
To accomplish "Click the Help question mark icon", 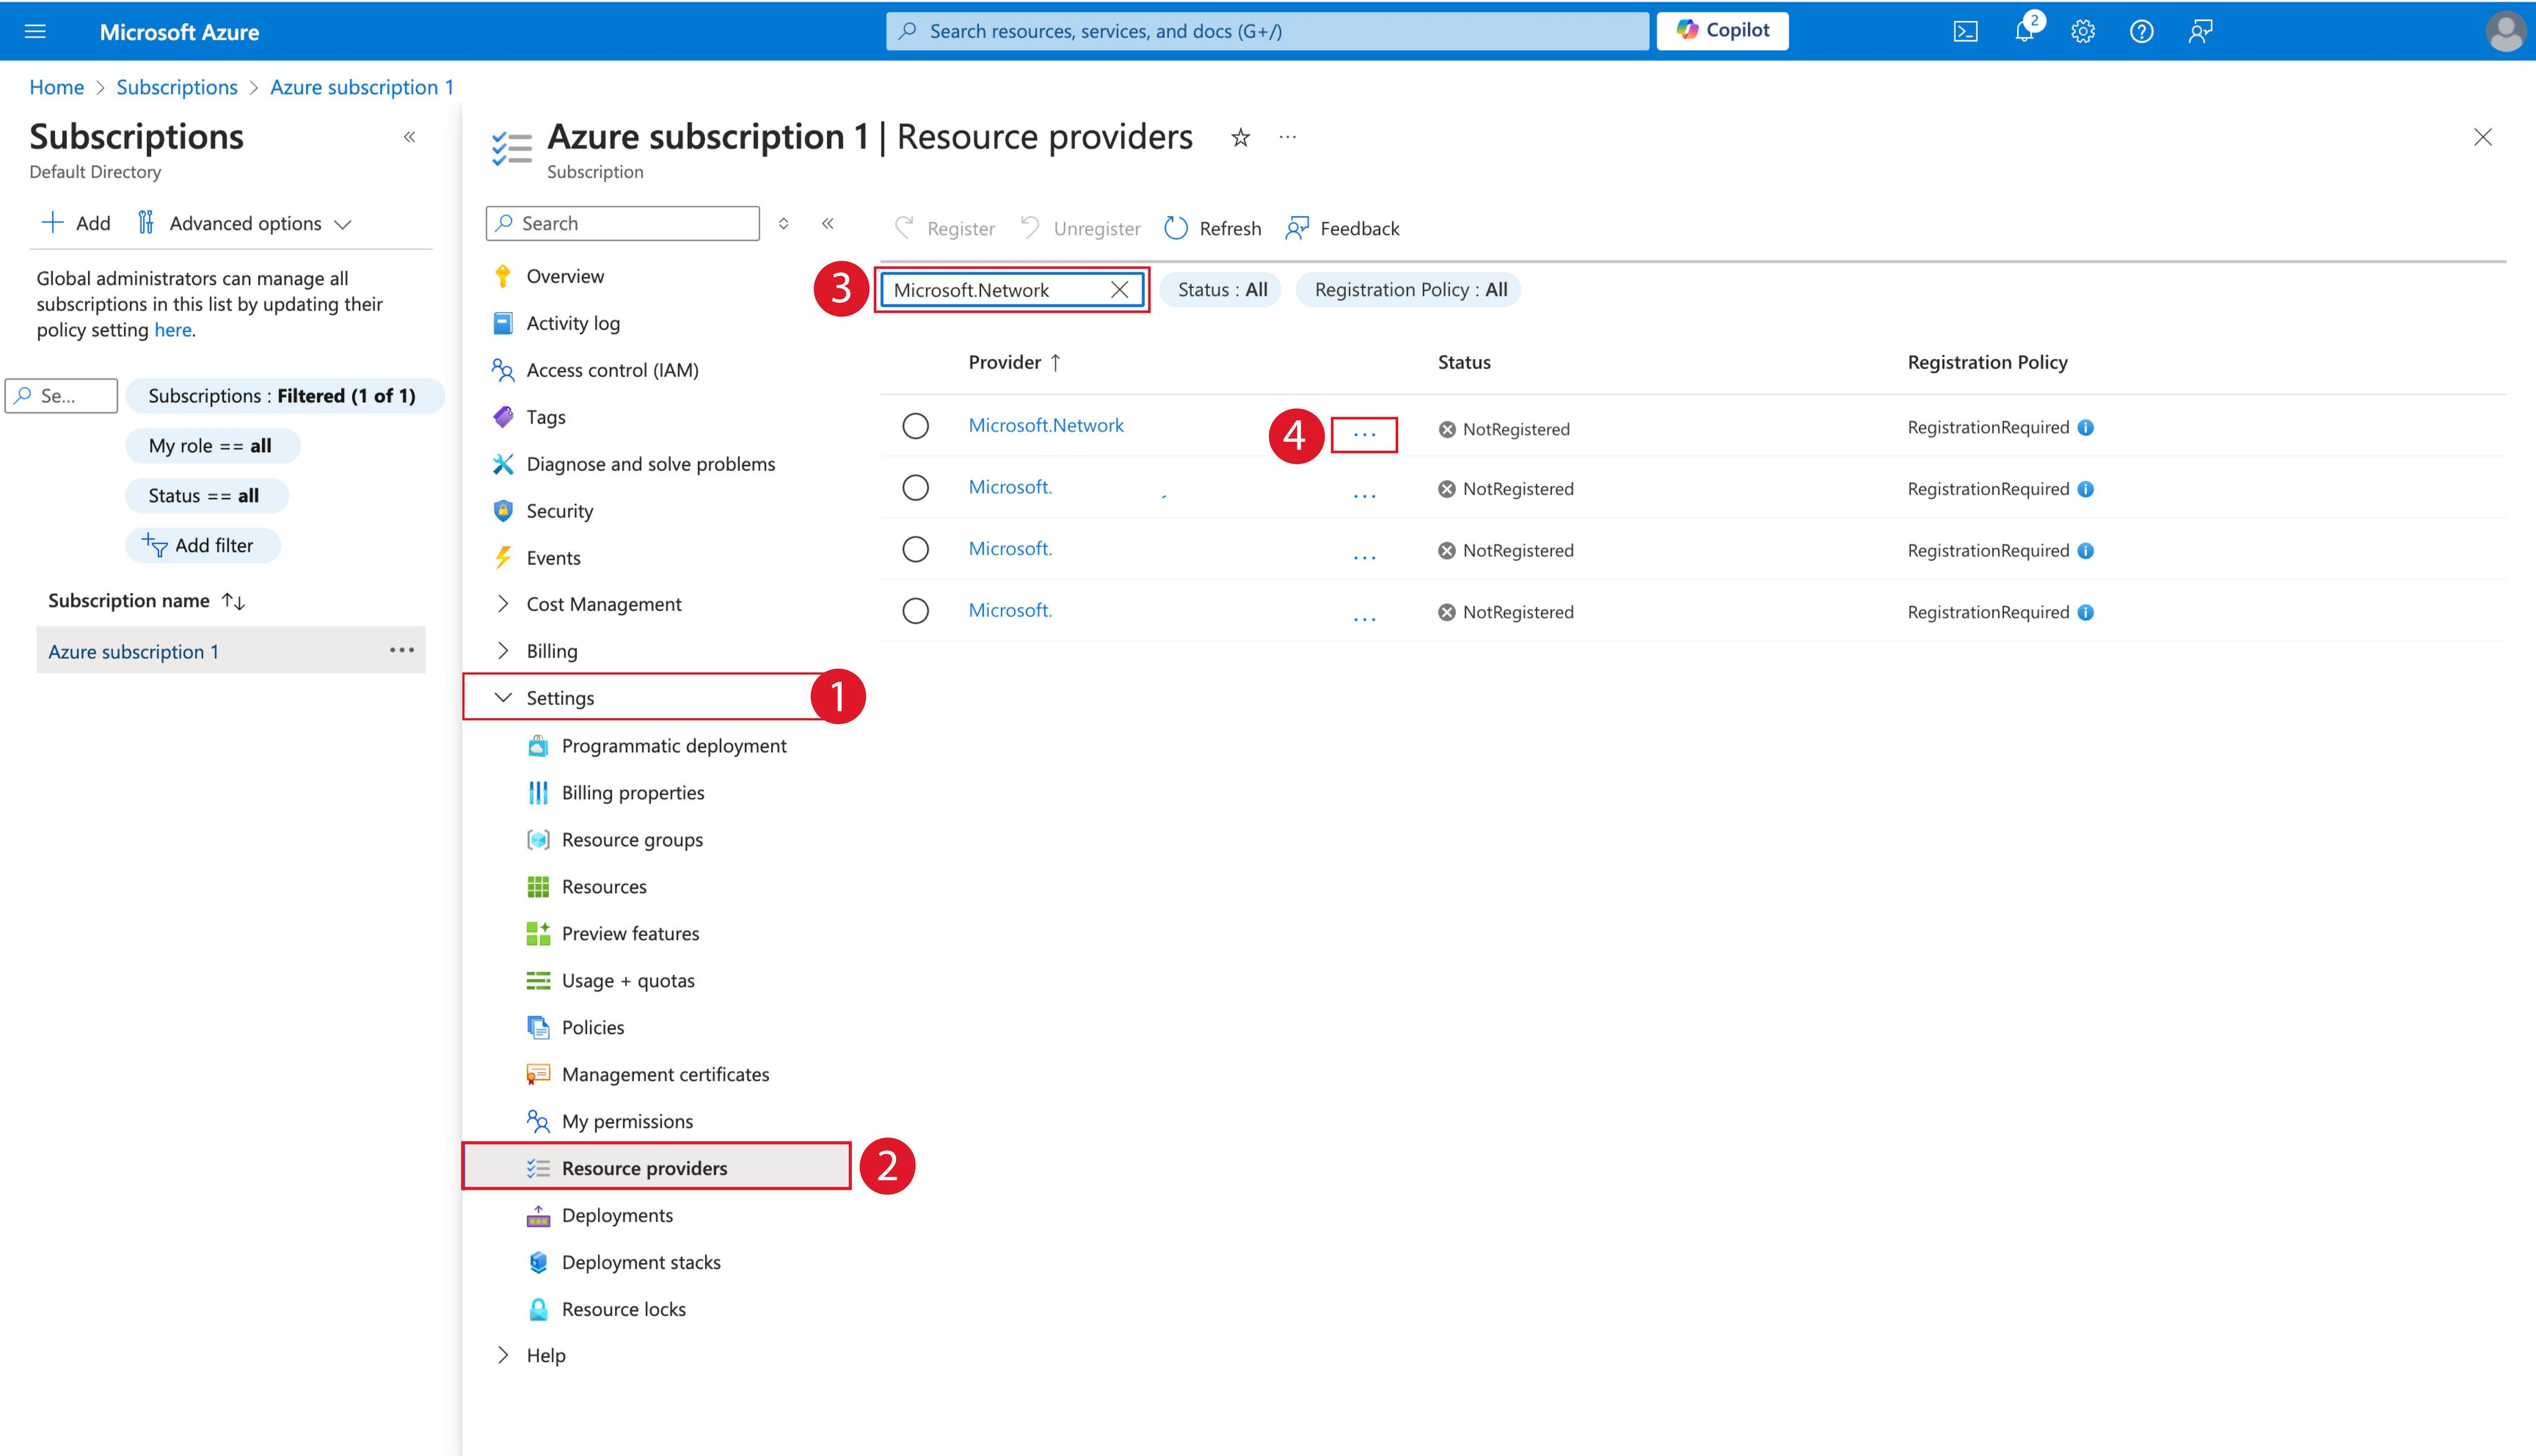I will [2141, 31].
